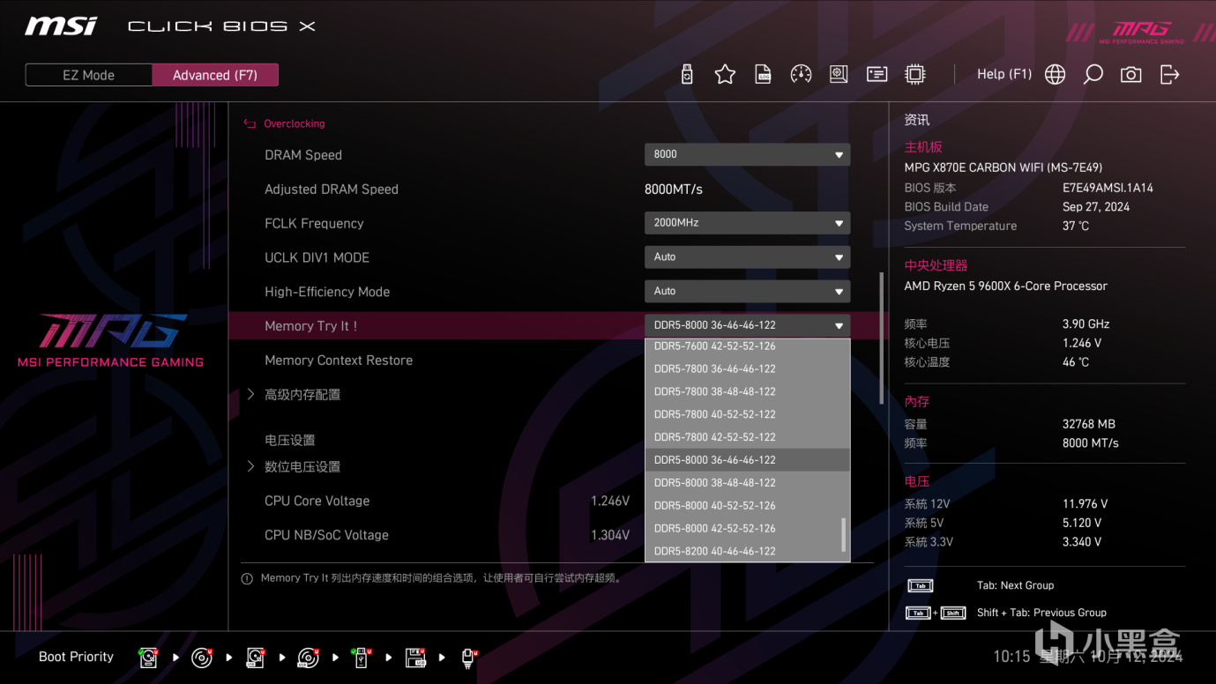Screen dimensions: 1216x684
Task: Click the dropdown list's scrollbar thumb
Action: tap(844, 534)
